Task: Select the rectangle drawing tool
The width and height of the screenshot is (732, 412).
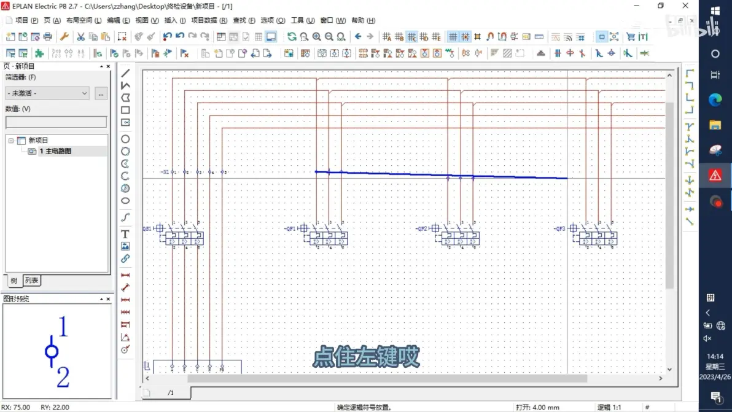Action: pos(125,110)
